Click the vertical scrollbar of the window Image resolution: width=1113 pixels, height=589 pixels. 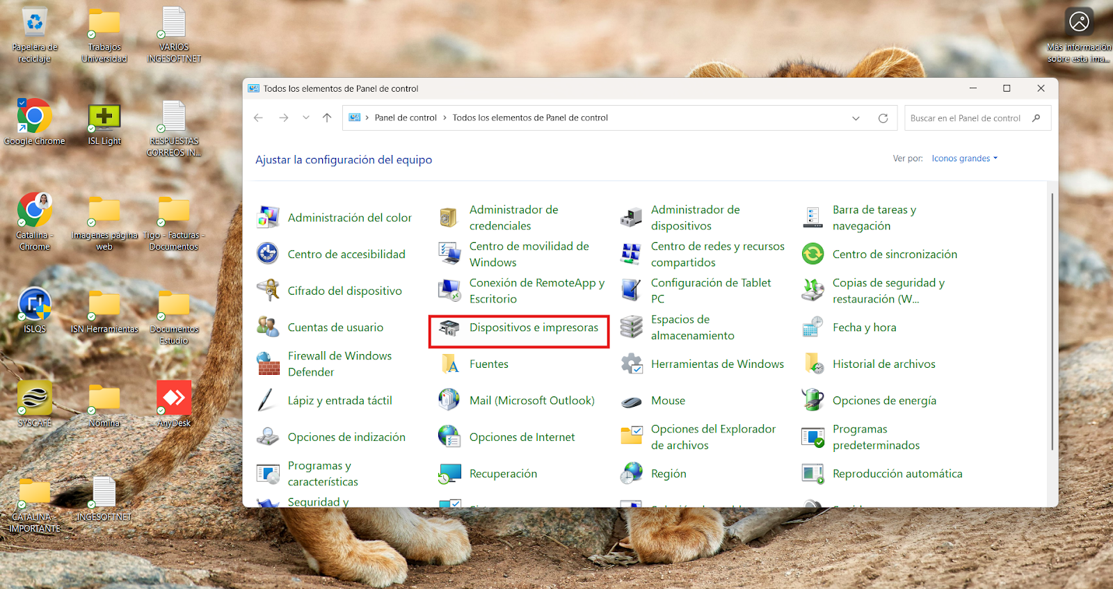1052,320
